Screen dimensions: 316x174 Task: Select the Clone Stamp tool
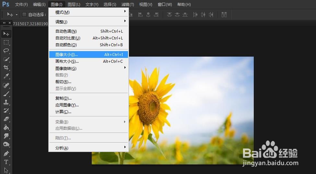6,102
